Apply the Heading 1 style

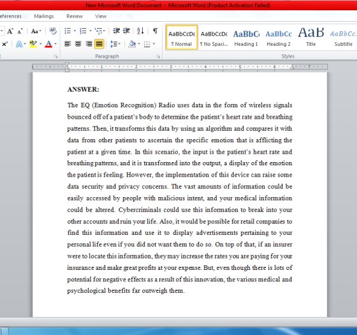click(x=246, y=38)
